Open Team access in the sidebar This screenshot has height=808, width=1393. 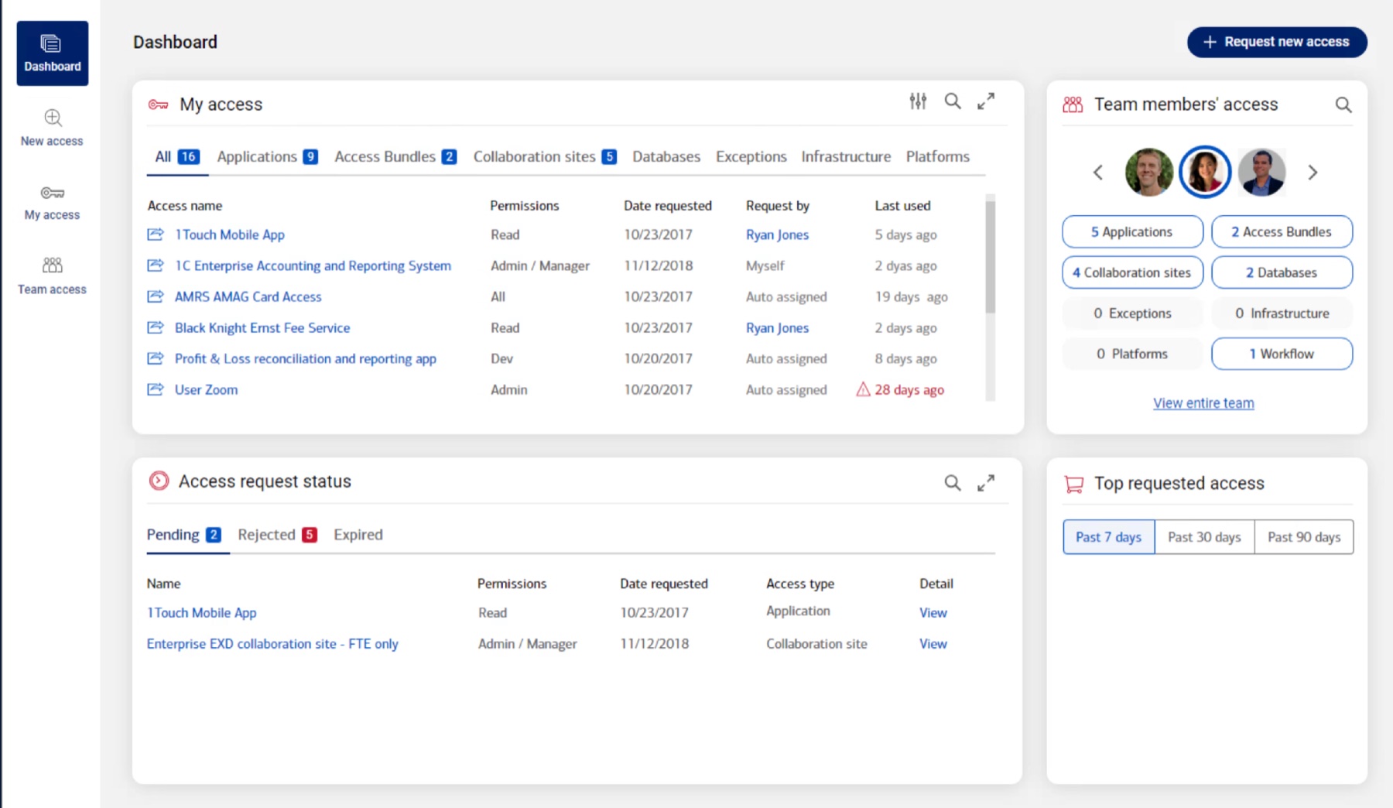coord(52,276)
